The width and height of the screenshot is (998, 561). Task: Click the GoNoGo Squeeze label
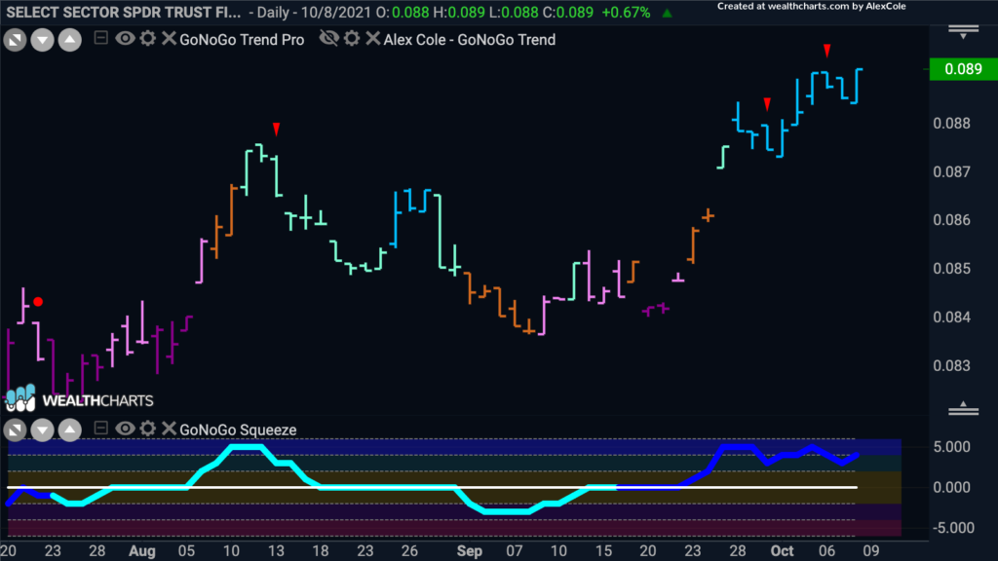coord(238,430)
